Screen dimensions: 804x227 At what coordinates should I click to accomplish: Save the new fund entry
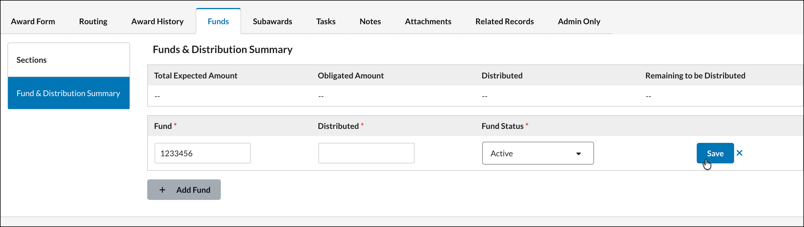[x=715, y=153]
